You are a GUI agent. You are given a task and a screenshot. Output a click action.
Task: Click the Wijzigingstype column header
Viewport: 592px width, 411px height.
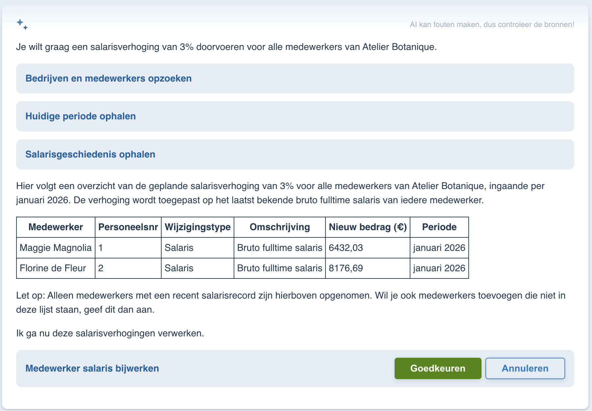pos(197,227)
